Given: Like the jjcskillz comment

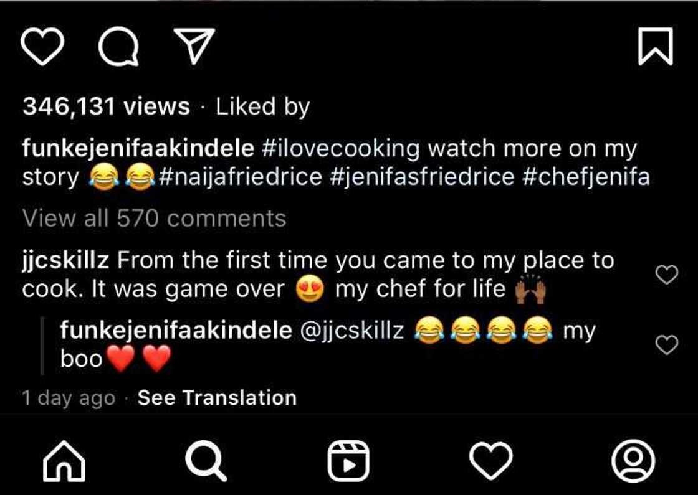Looking at the screenshot, I should 667,275.
